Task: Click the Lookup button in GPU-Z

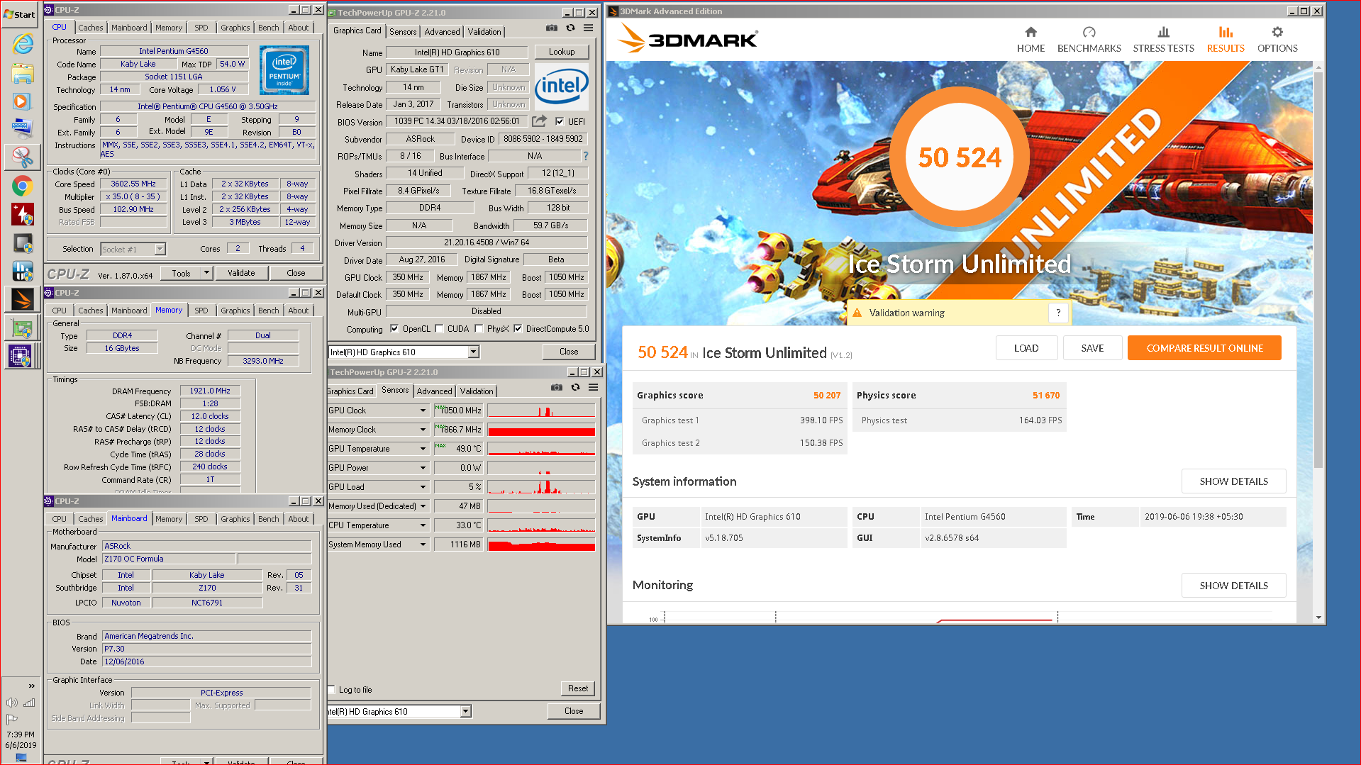Action: coord(562,52)
